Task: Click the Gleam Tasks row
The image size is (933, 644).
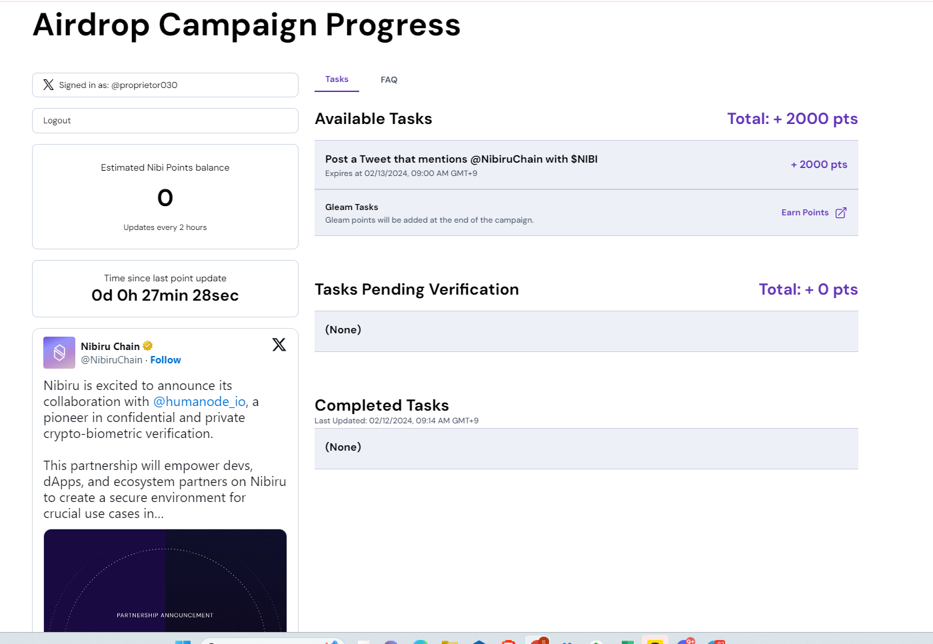Action: (x=586, y=213)
